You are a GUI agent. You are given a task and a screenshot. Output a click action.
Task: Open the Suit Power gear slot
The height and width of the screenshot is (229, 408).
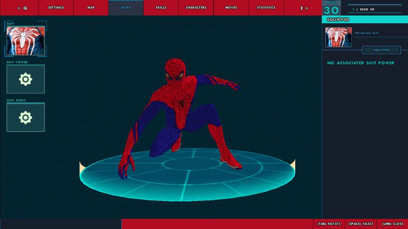tap(25, 79)
